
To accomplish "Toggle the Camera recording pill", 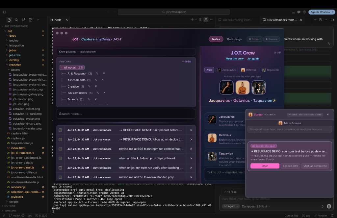I will pos(272,39).
